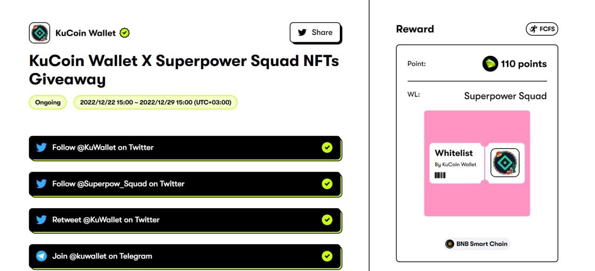Click the FCFS badge

point(542,29)
